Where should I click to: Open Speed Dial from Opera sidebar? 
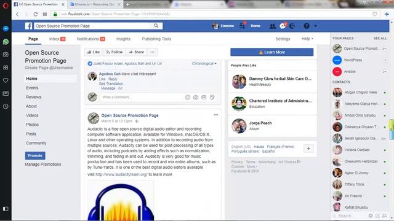(x=6, y=68)
